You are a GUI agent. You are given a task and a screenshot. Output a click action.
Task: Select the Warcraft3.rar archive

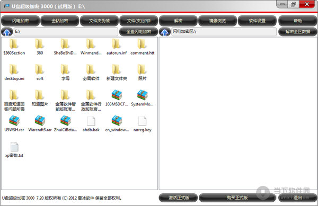coord(40,124)
